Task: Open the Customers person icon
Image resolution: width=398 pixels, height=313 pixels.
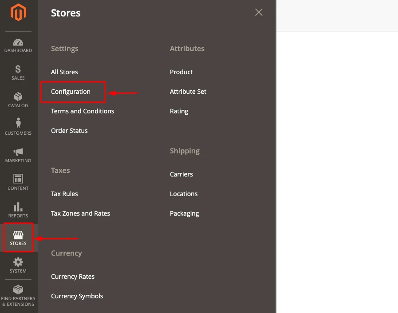Action: click(x=18, y=123)
